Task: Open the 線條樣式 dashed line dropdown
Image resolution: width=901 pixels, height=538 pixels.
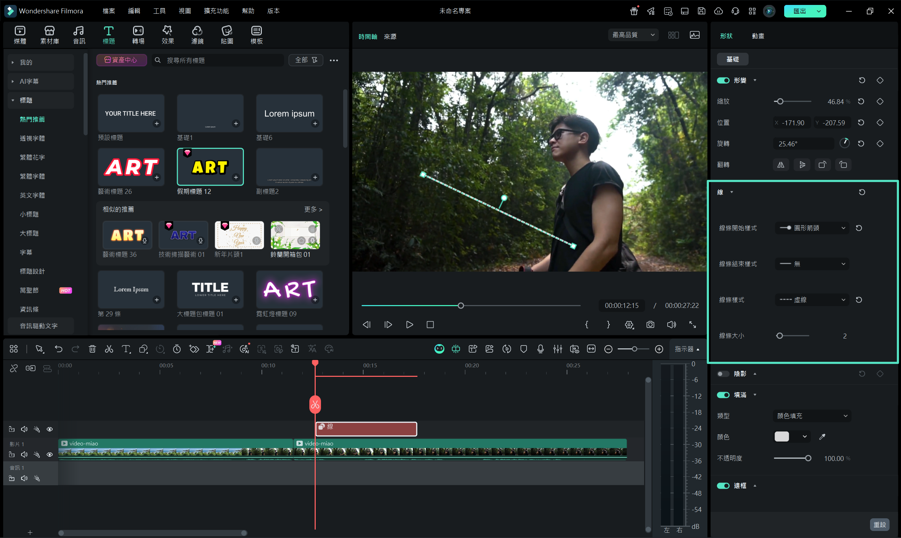Action: tap(812, 300)
